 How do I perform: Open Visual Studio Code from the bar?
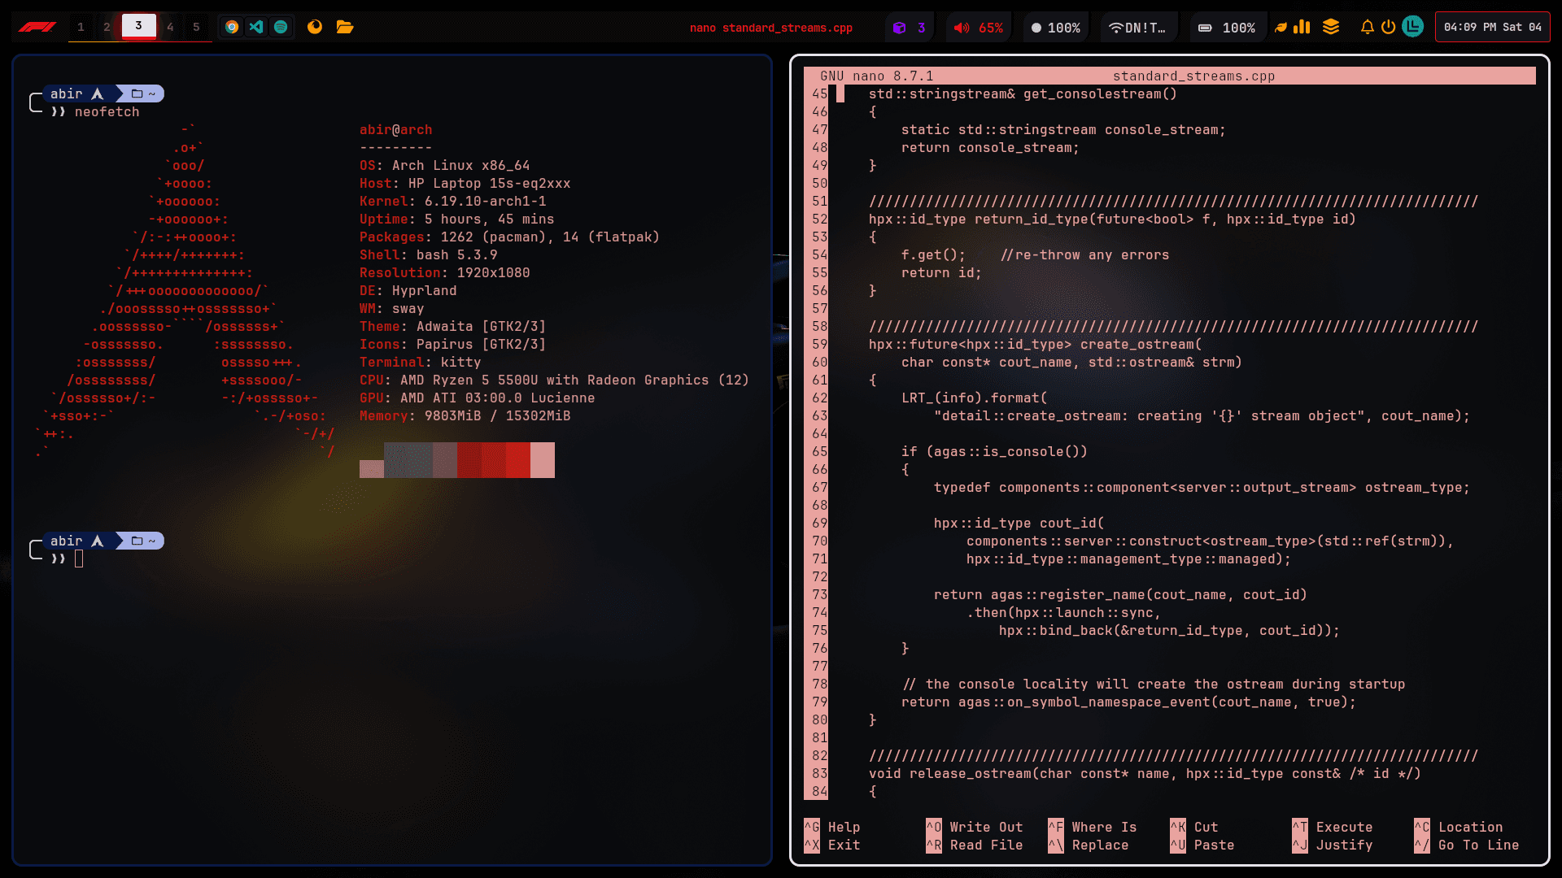tap(256, 27)
